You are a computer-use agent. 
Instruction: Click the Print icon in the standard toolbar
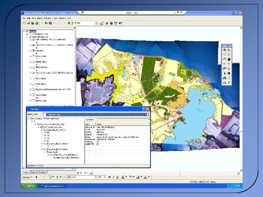tap(37, 23)
